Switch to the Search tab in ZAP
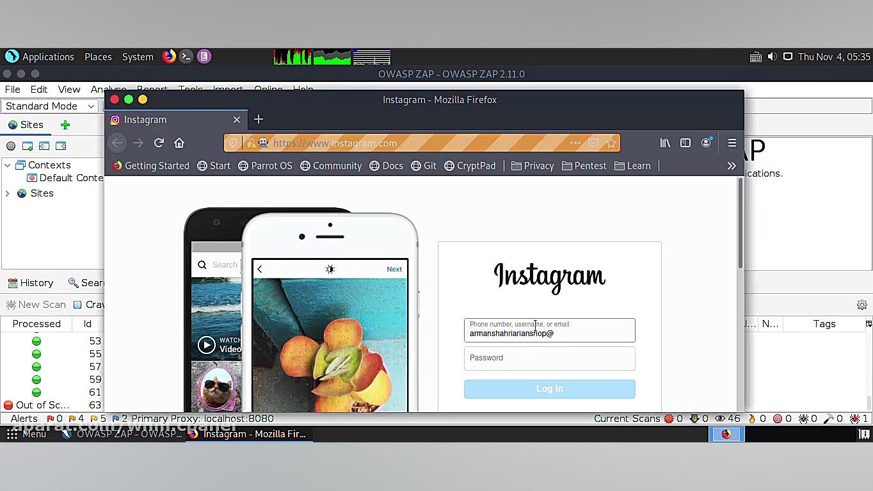 point(86,283)
